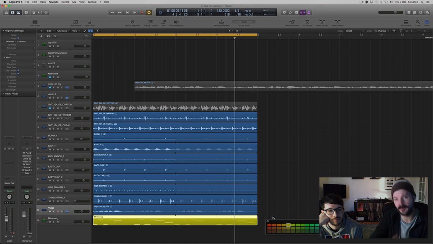
Task: Click the Note Repeat toolbar icon
Action: click(75, 23)
